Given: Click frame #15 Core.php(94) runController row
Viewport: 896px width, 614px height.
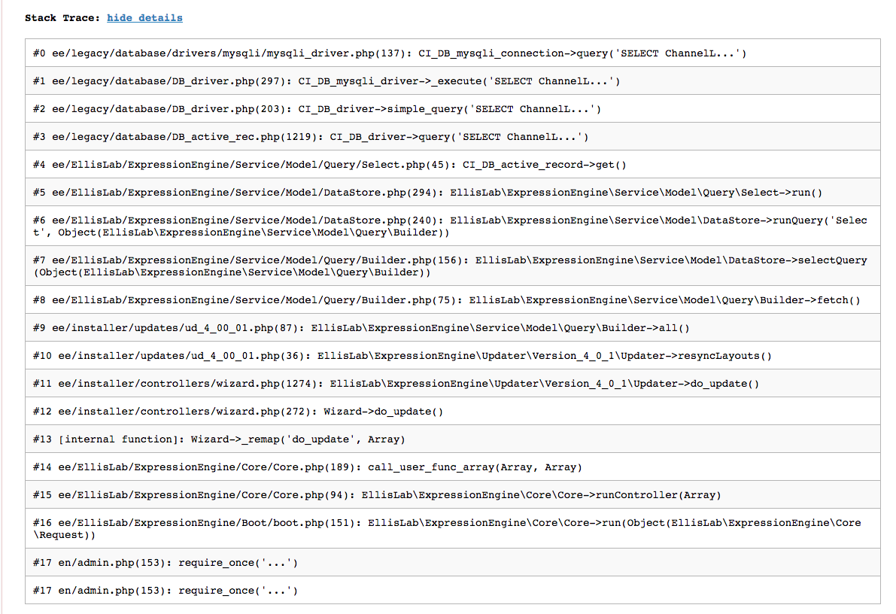Looking at the screenshot, I should point(377,495).
